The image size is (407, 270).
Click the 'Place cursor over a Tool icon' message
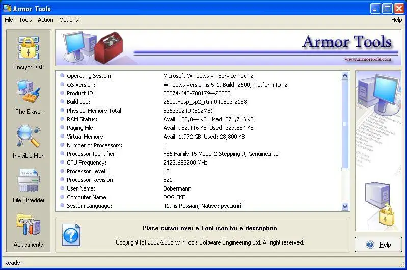209,228
